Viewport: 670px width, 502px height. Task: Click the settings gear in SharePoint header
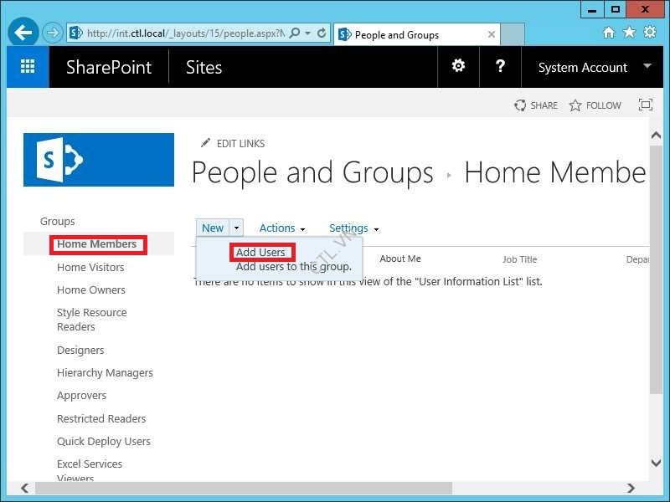point(458,66)
